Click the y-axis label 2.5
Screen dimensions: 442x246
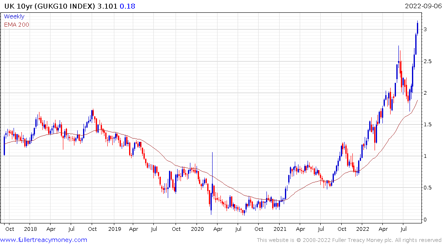(x=428, y=61)
